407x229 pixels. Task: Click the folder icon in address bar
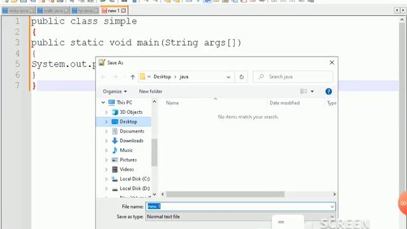point(142,76)
